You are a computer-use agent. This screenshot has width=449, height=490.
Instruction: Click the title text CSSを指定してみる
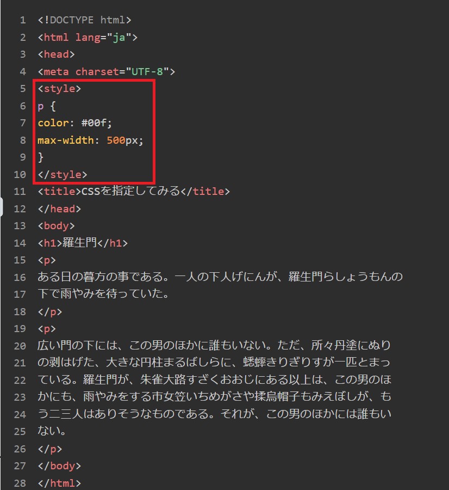[131, 191]
